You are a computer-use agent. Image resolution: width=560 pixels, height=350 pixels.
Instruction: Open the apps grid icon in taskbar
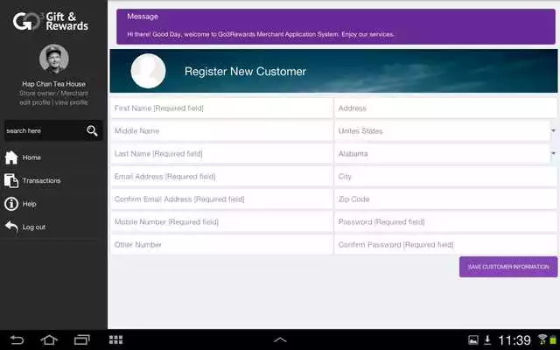pyautogui.click(x=115, y=339)
